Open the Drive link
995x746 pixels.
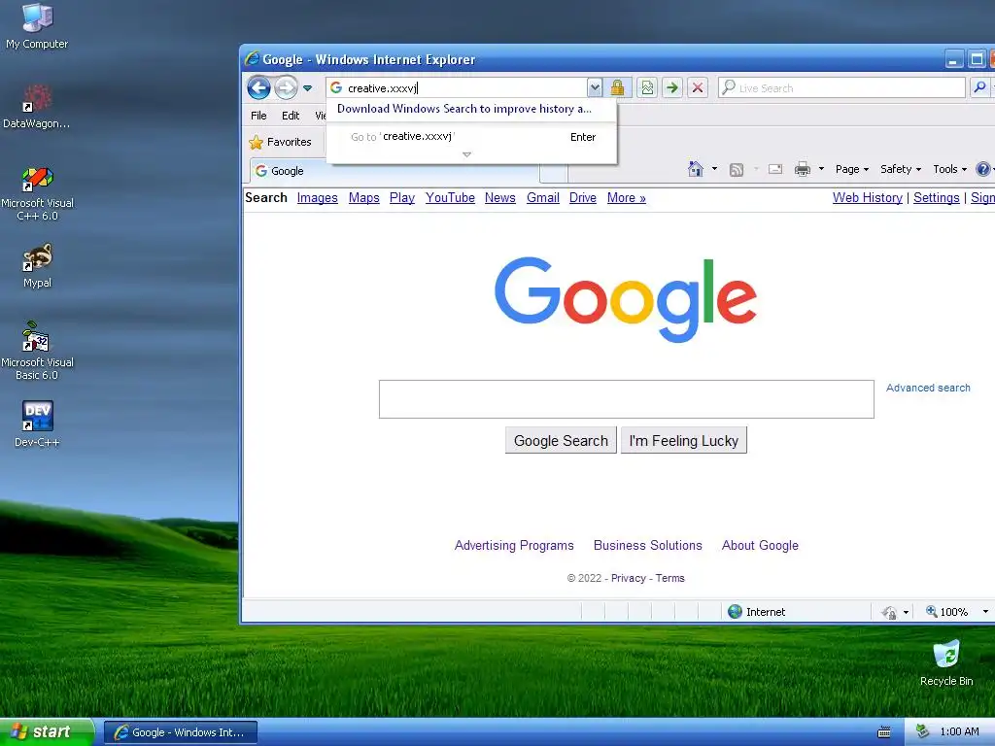(x=583, y=198)
